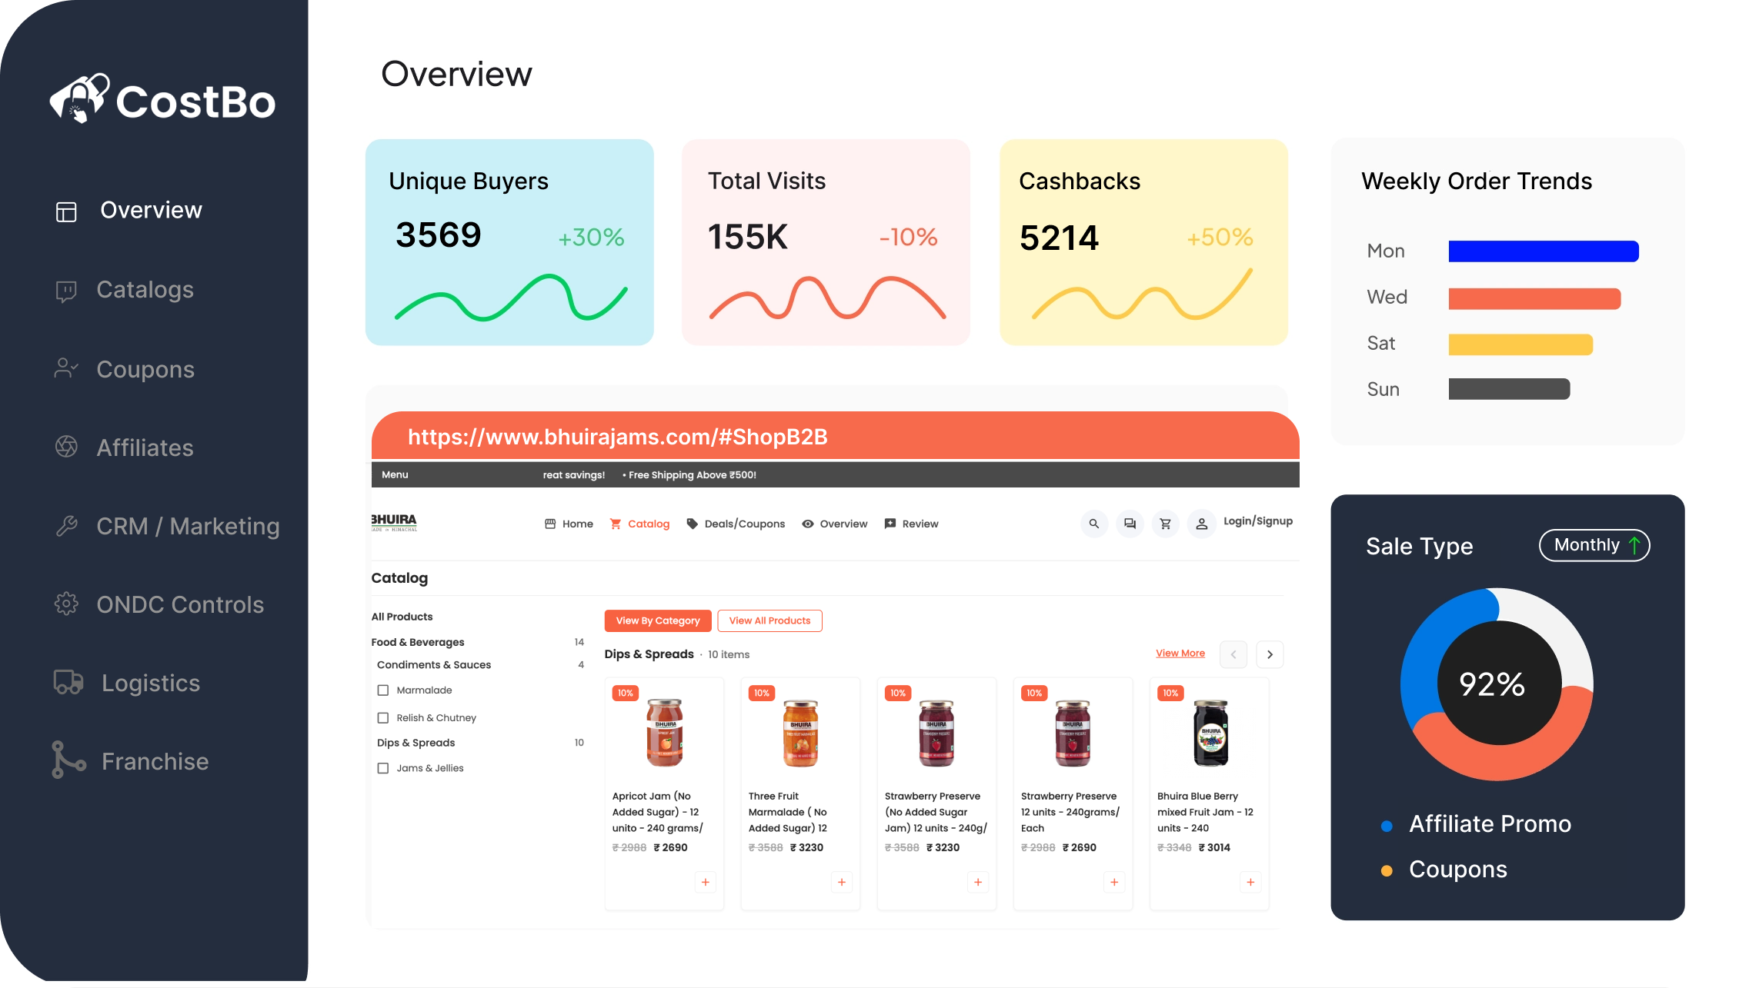Image resolution: width=1739 pixels, height=988 pixels.
Task: Switch to the Deals/Coupons tab
Action: point(735,524)
